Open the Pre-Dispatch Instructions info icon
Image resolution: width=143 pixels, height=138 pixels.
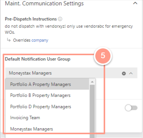tap(60, 19)
